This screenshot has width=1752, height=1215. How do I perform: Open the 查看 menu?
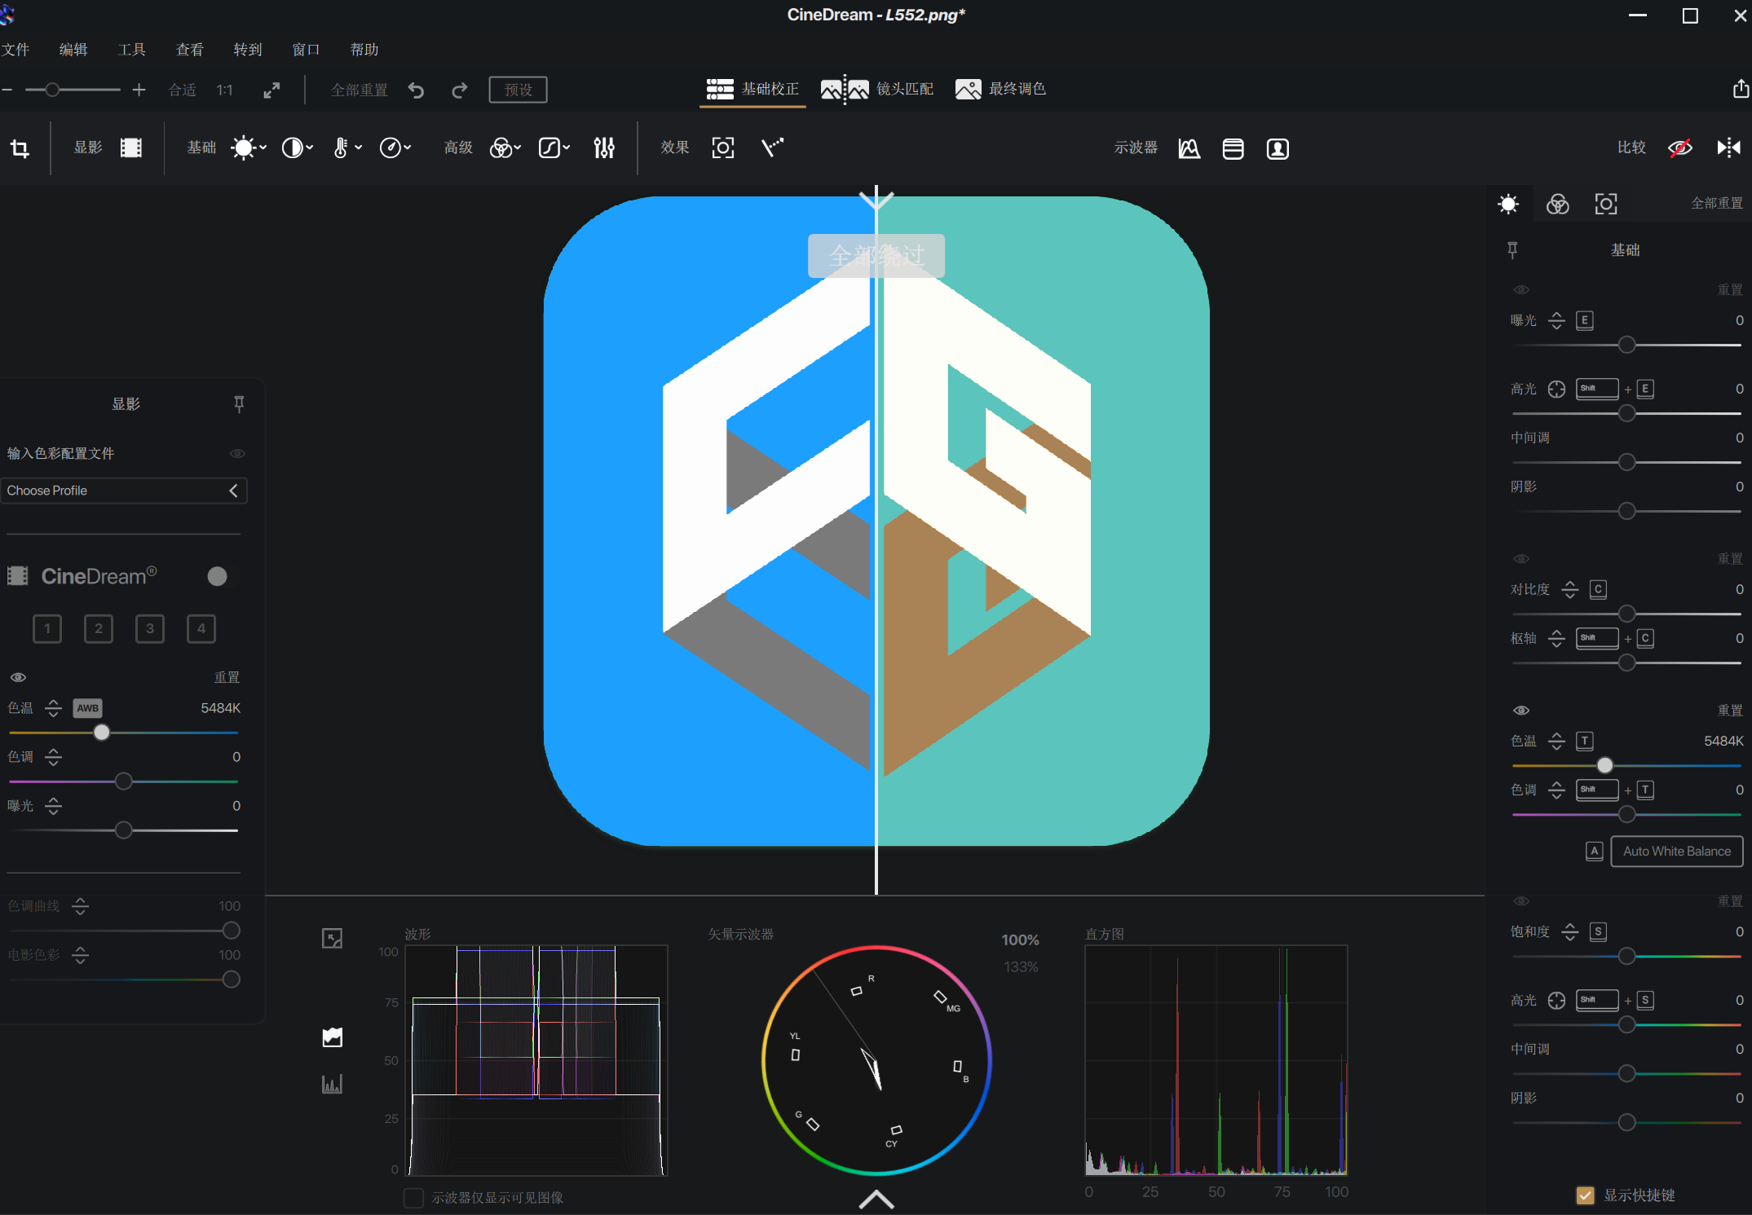coord(190,50)
